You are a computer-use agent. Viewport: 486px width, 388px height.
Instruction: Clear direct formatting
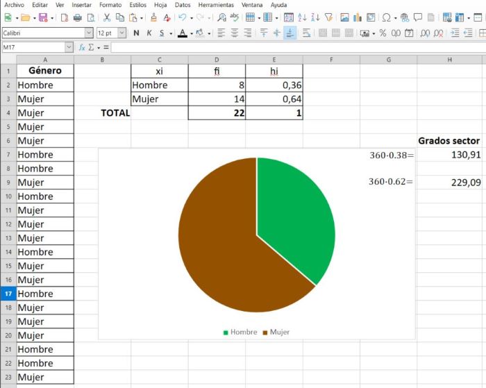pyautogui.click(x=167, y=17)
